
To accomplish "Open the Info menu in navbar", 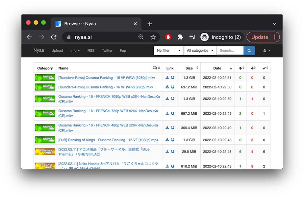I will pos(75,51).
